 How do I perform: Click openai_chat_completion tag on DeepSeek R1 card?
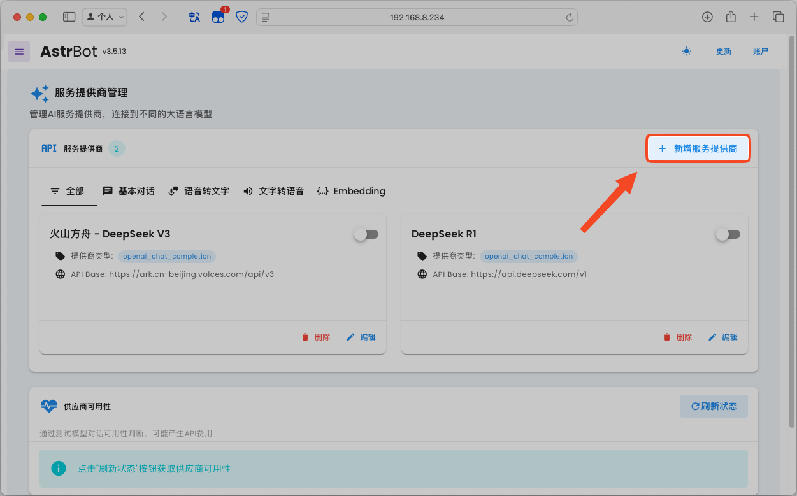529,256
